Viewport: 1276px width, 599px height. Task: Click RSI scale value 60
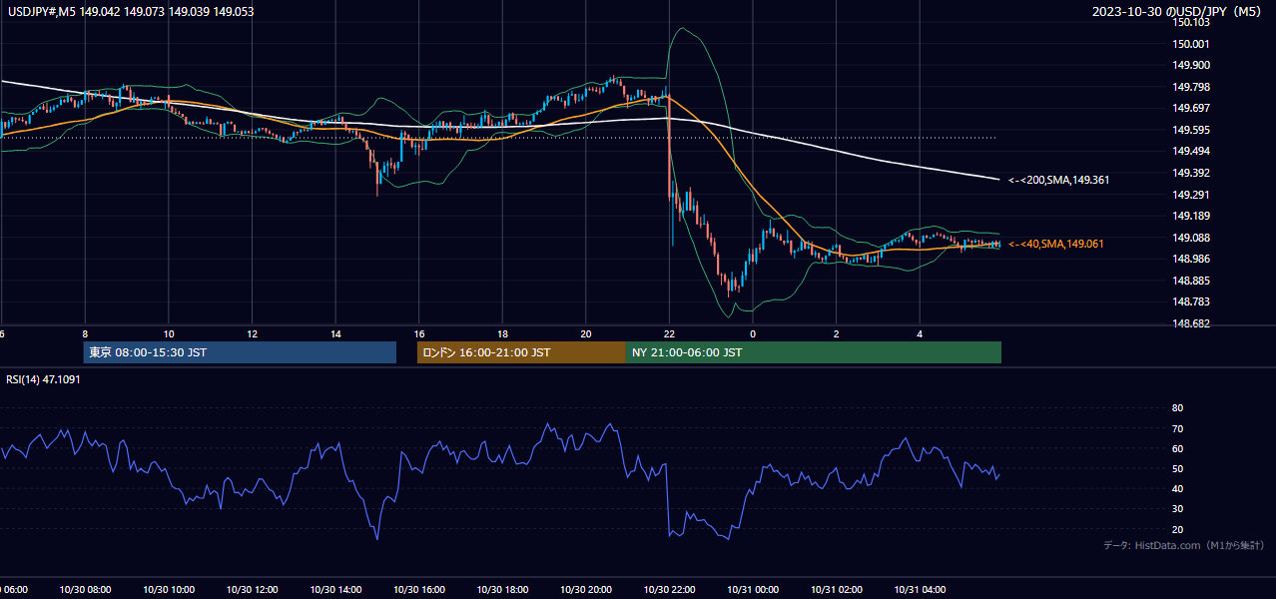[x=1178, y=449]
